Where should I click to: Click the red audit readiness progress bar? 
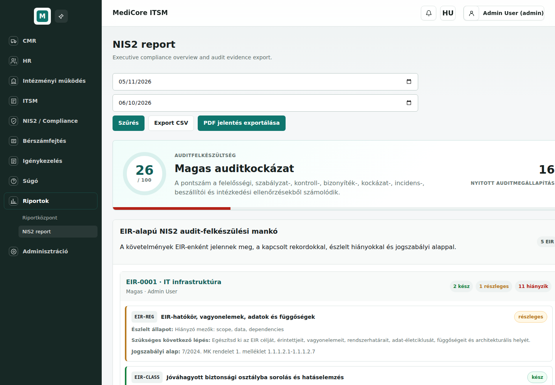tap(172, 208)
